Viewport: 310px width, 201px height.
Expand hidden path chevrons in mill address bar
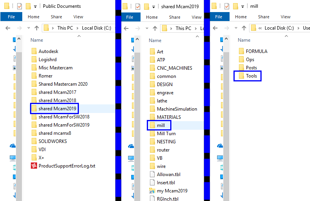[260, 28]
